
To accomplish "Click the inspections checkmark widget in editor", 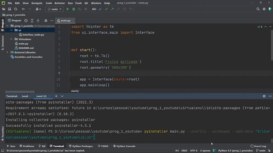I will 260,27.
